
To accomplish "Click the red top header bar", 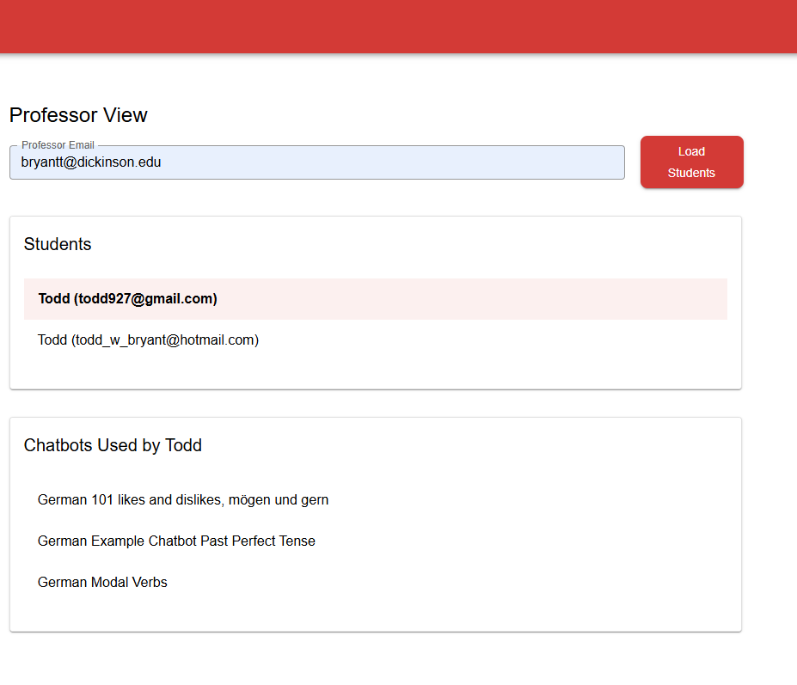I will tap(398, 27).
